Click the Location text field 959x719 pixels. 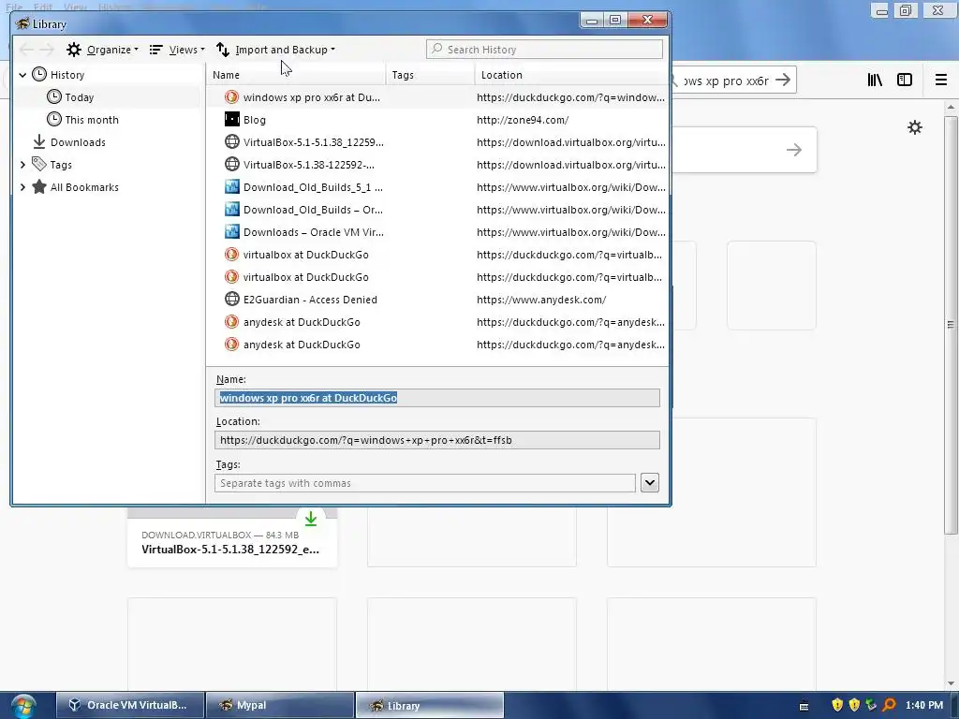click(437, 440)
